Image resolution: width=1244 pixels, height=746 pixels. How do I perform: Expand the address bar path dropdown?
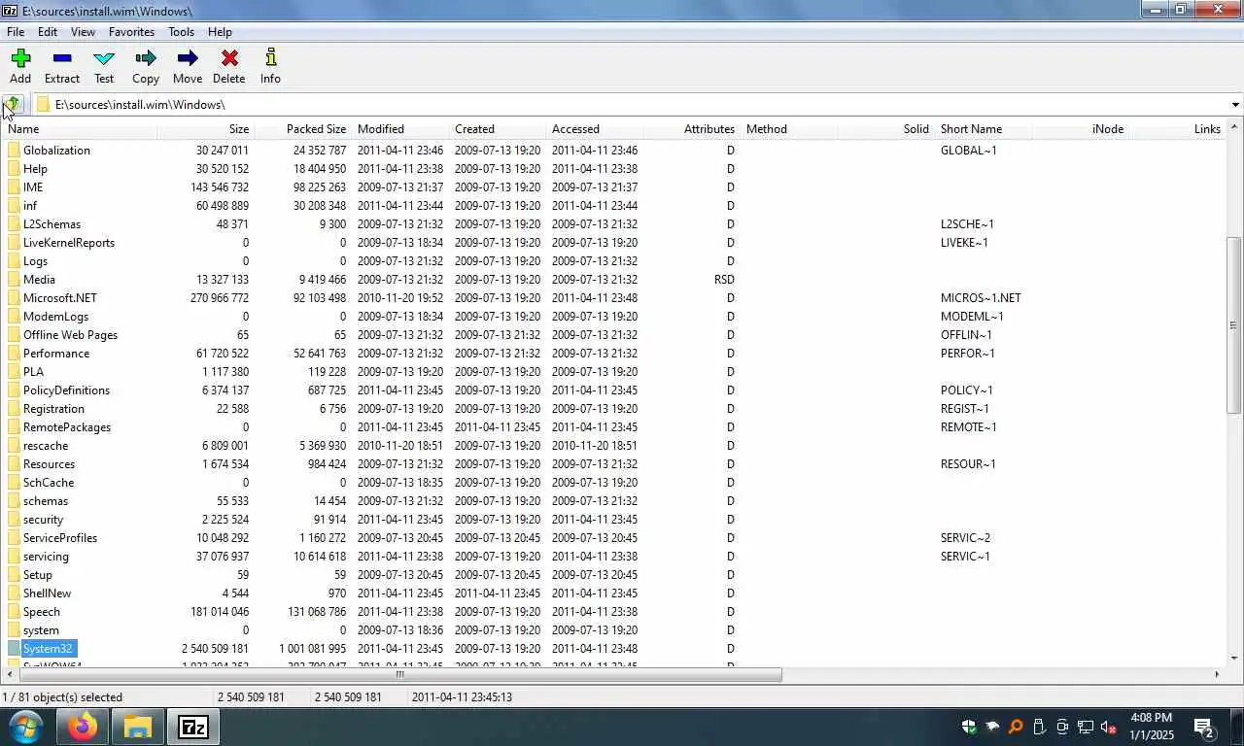coord(1235,105)
